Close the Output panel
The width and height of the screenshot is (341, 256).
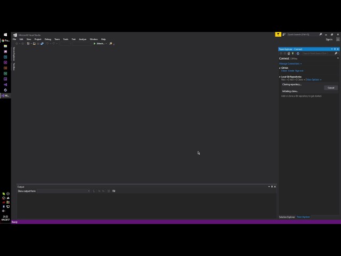[275, 187]
